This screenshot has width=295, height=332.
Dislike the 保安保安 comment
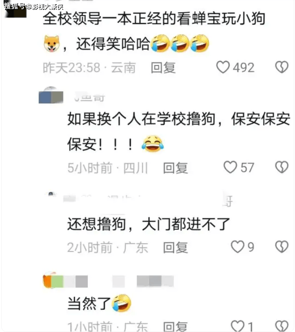pyautogui.click(x=282, y=167)
